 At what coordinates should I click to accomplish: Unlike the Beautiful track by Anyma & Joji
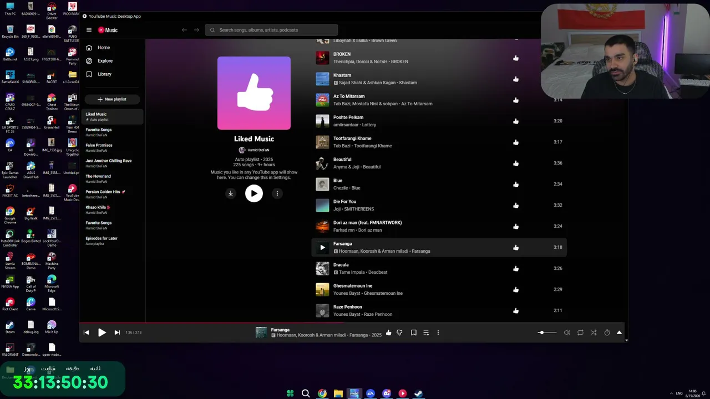(x=516, y=163)
